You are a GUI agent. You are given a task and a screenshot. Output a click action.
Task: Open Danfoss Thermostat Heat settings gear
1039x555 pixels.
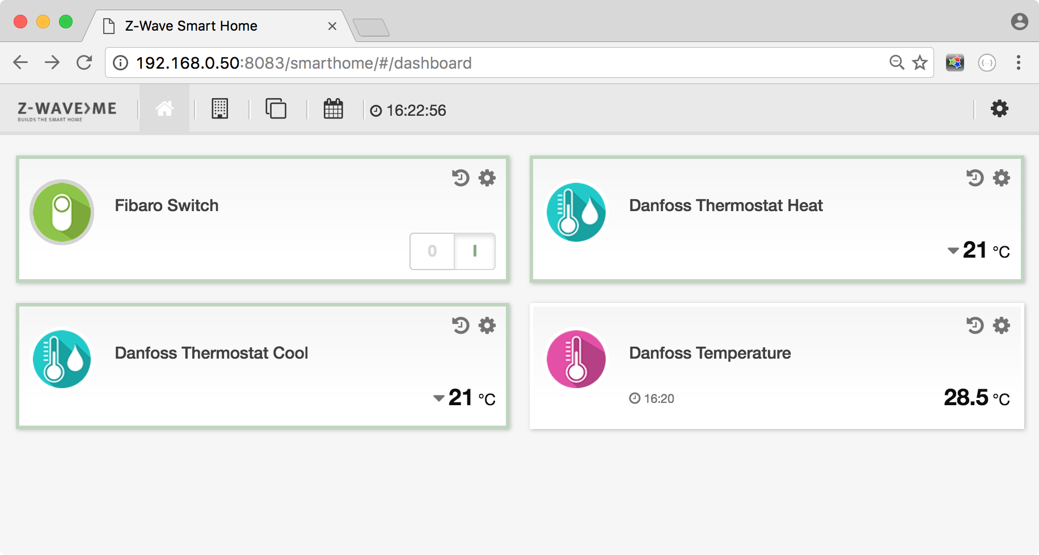1002,178
